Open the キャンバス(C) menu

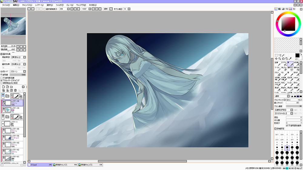27,5
